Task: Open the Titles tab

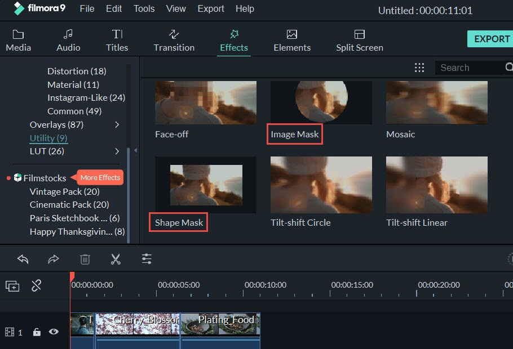Action: click(x=117, y=41)
